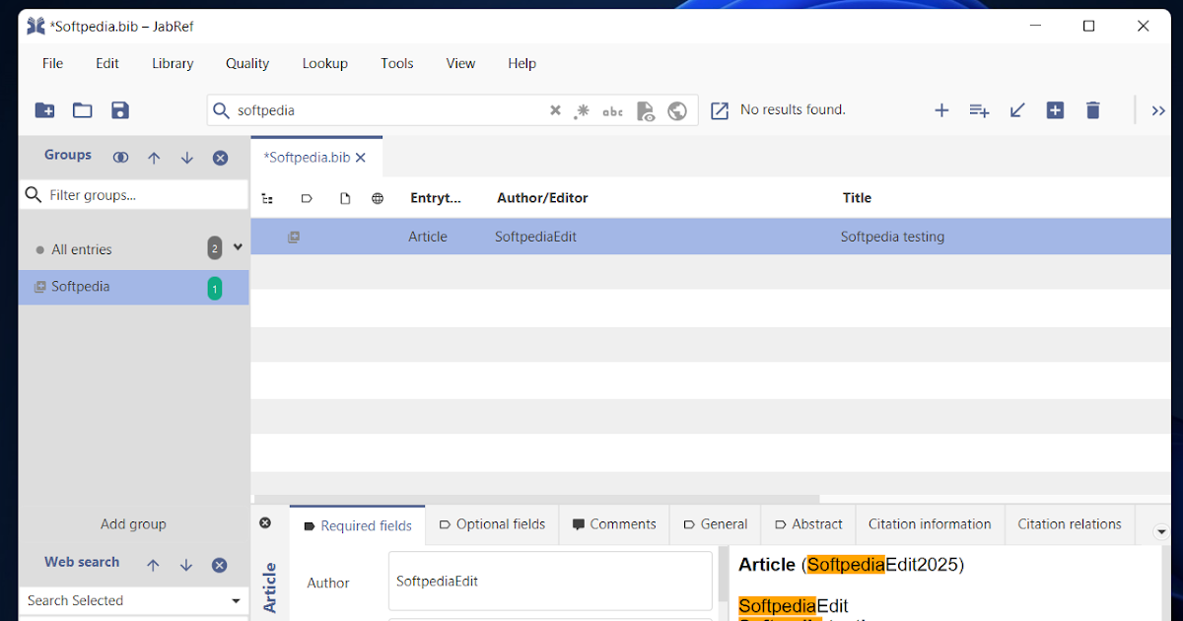Image resolution: width=1183 pixels, height=621 pixels.
Task: Delete the entry with trash icon
Action: click(1092, 110)
